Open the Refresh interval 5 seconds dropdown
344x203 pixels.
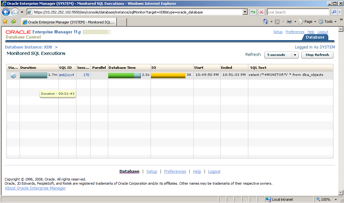click(x=281, y=55)
